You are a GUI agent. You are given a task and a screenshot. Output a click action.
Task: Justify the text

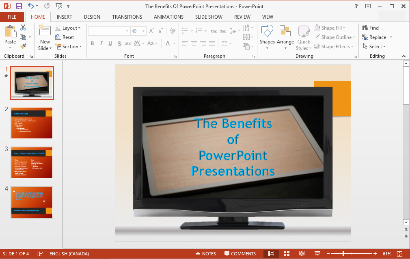click(x=212, y=43)
